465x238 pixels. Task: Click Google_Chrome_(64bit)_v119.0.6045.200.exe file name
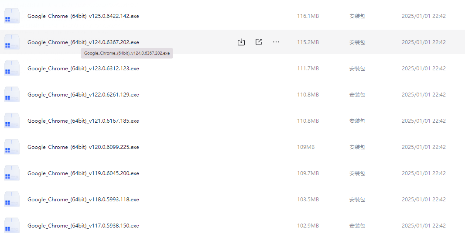click(83, 173)
